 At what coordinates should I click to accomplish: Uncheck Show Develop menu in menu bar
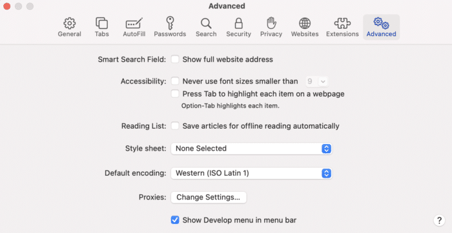pyautogui.click(x=175, y=220)
